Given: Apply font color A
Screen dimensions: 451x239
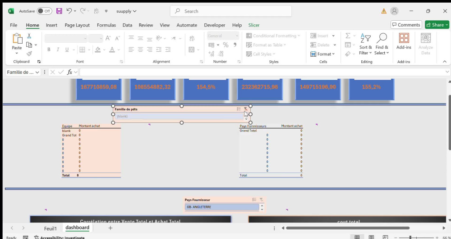Looking at the screenshot, I should pos(112,50).
